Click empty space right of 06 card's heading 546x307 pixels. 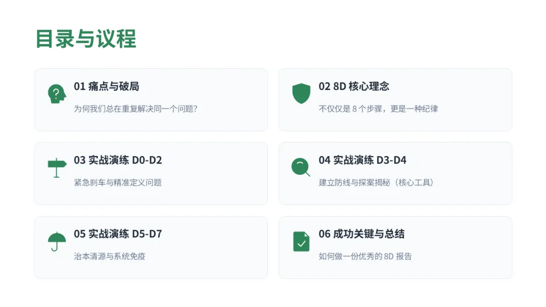tap(455, 234)
